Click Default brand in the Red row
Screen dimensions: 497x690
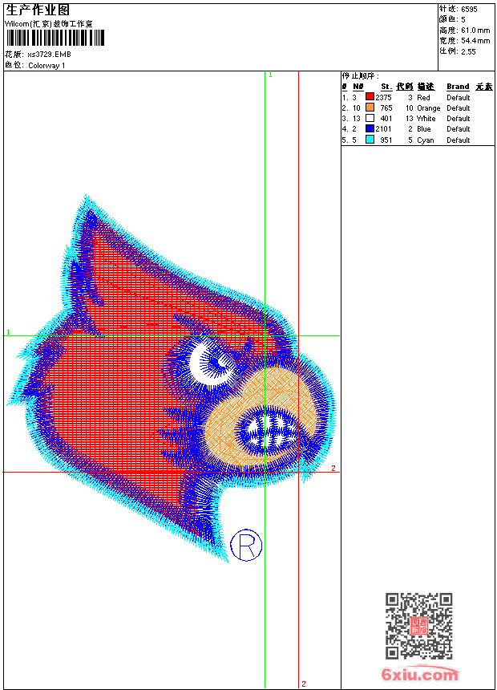459,98
